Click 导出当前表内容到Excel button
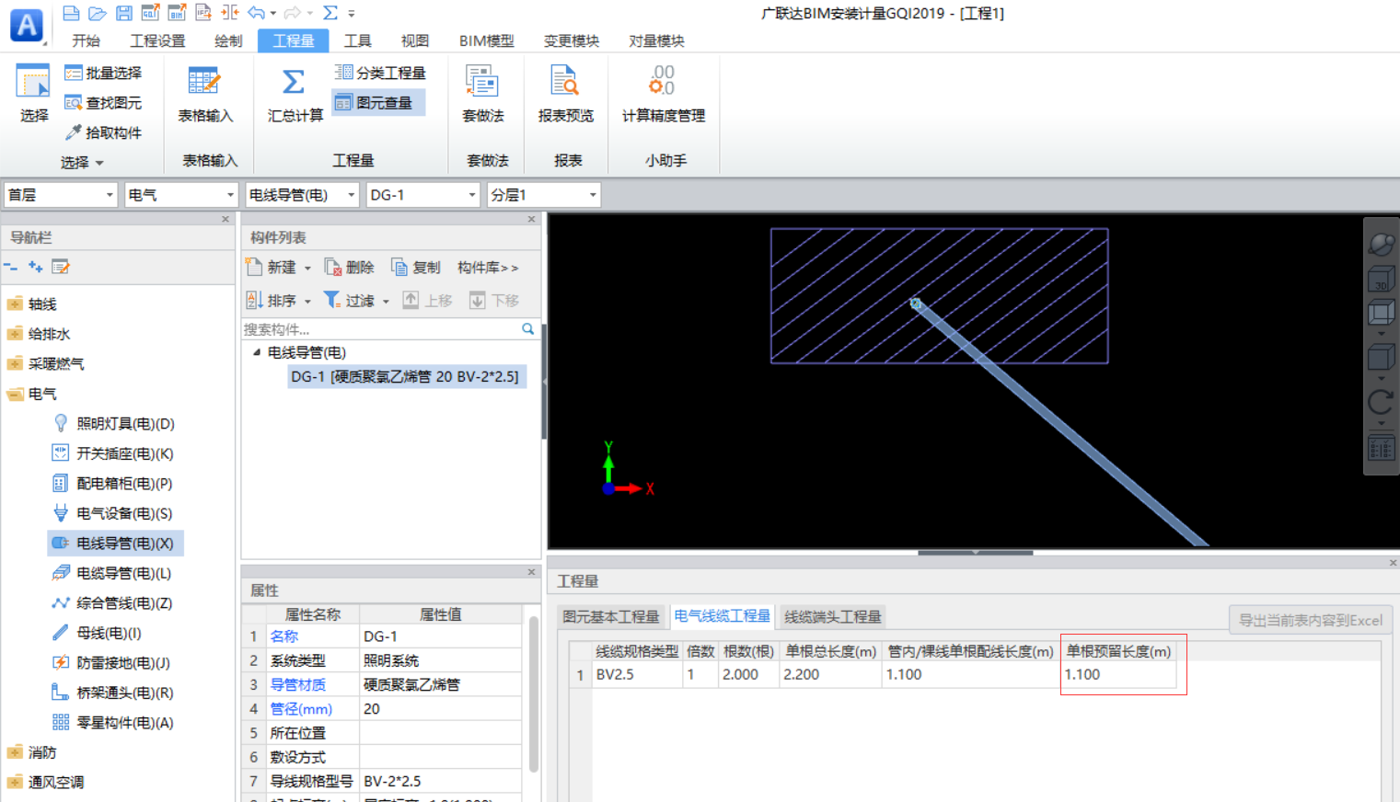The height and width of the screenshot is (802, 1400). click(x=1310, y=620)
